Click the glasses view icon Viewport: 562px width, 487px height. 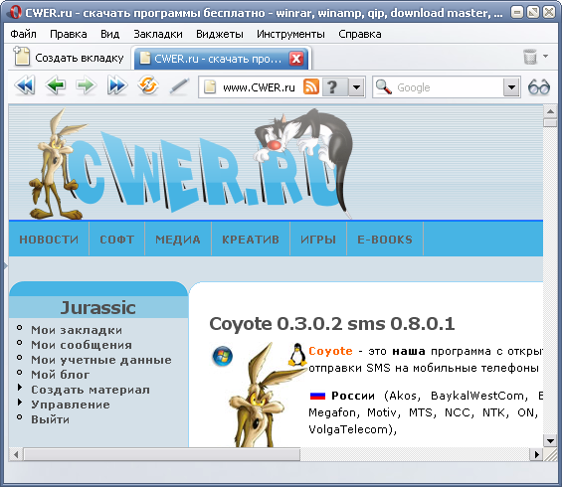click(x=539, y=86)
